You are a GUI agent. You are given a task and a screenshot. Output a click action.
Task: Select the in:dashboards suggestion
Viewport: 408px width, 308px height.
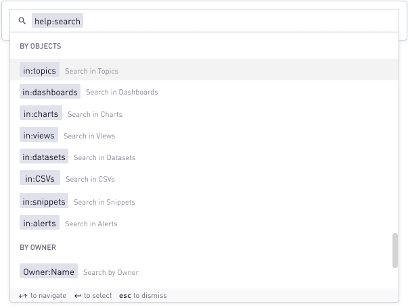pyautogui.click(x=50, y=91)
